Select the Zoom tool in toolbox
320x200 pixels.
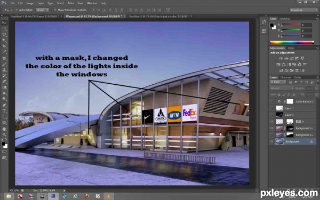pyautogui.click(x=4, y=134)
